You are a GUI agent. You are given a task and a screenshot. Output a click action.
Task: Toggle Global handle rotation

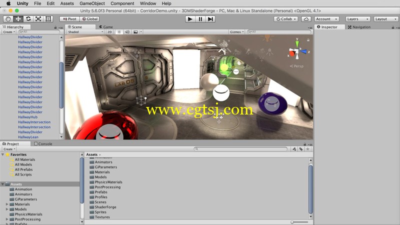[90, 19]
